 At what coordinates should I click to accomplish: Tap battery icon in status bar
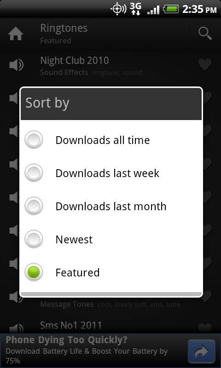point(171,9)
